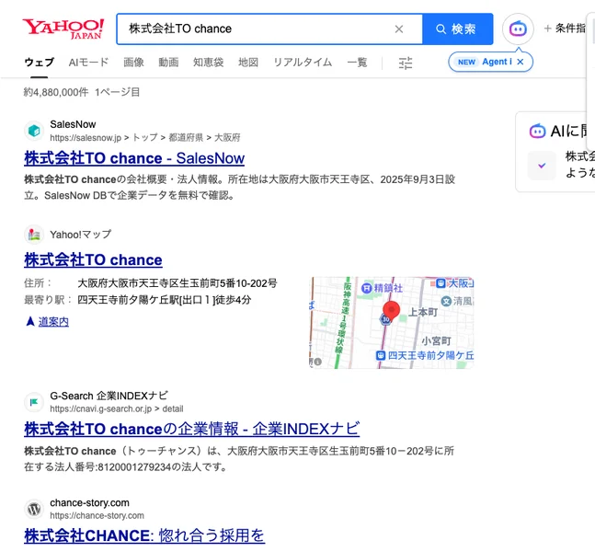
Task: Dismiss the NEW Agent i tooltip
Action: pyautogui.click(x=521, y=62)
